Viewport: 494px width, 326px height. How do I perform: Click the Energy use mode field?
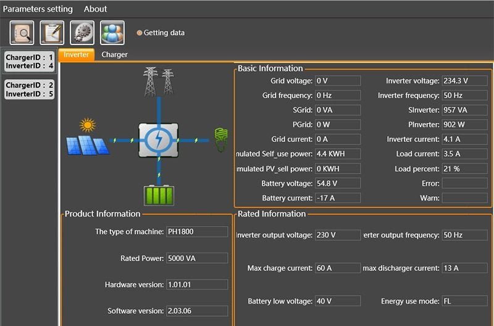pyautogui.click(x=464, y=301)
